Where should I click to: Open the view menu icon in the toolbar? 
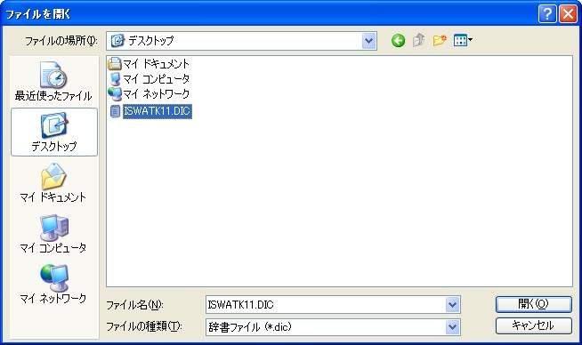(463, 40)
